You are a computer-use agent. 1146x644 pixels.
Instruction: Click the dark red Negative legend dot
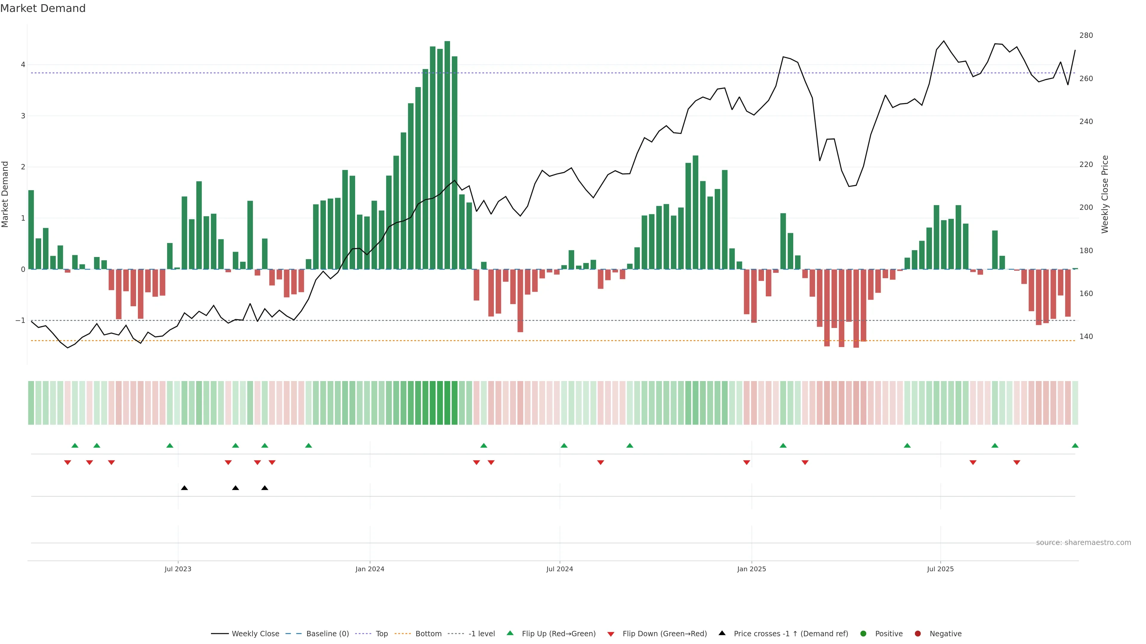pos(917,634)
